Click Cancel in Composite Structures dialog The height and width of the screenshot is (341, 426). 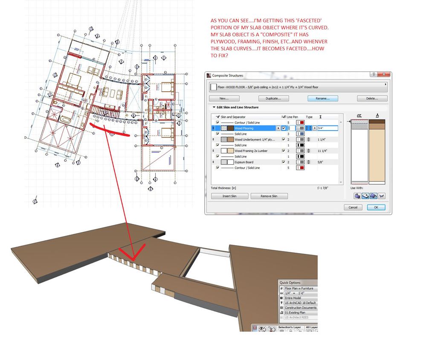353,207
